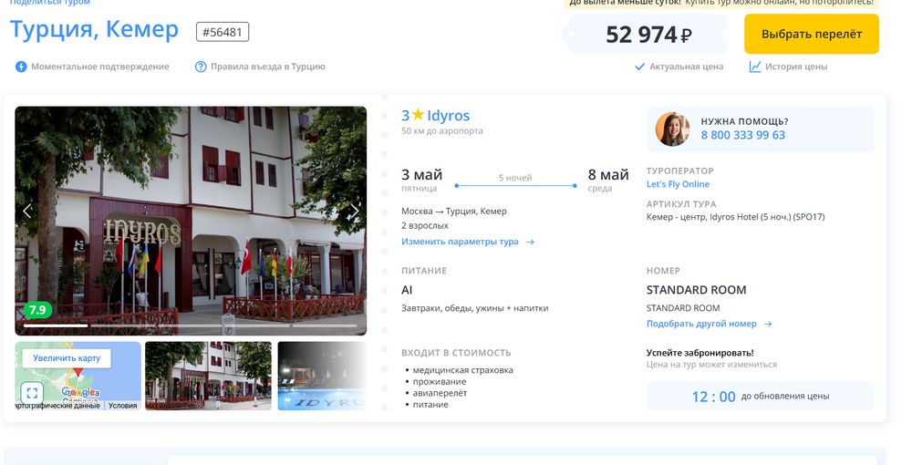Click the support agent avatar photo
The height and width of the screenshot is (465, 912).
672,129
